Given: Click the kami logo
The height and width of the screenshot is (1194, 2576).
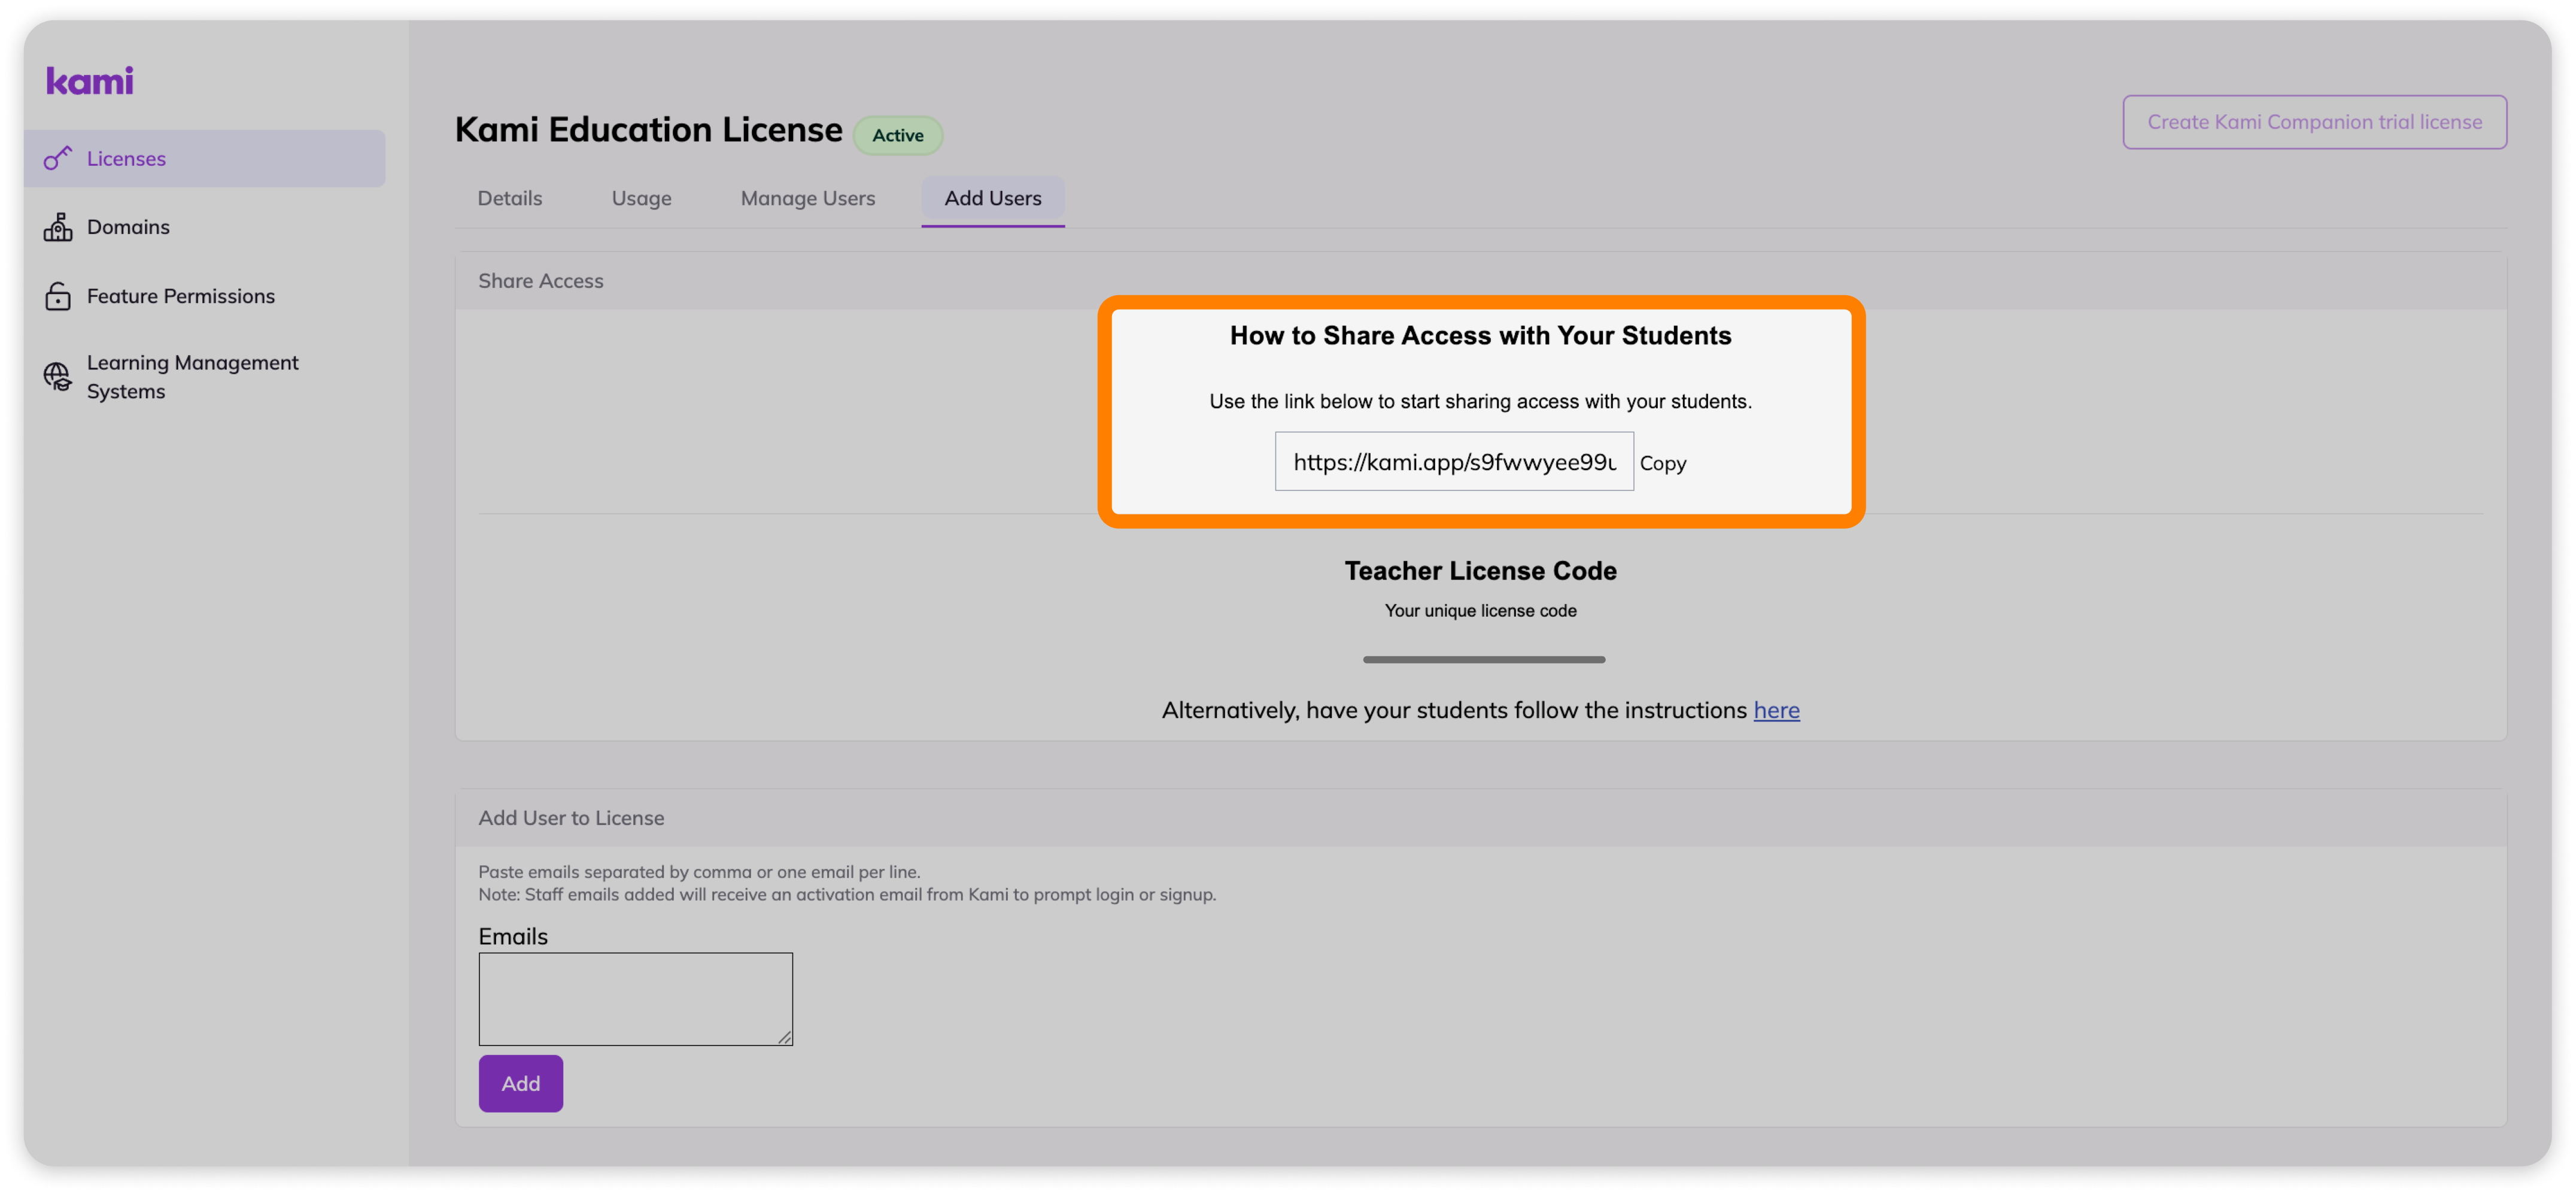Looking at the screenshot, I should click(x=89, y=81).
